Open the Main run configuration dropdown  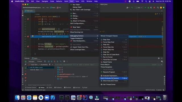pyautogui.click(x=139, y=8)
